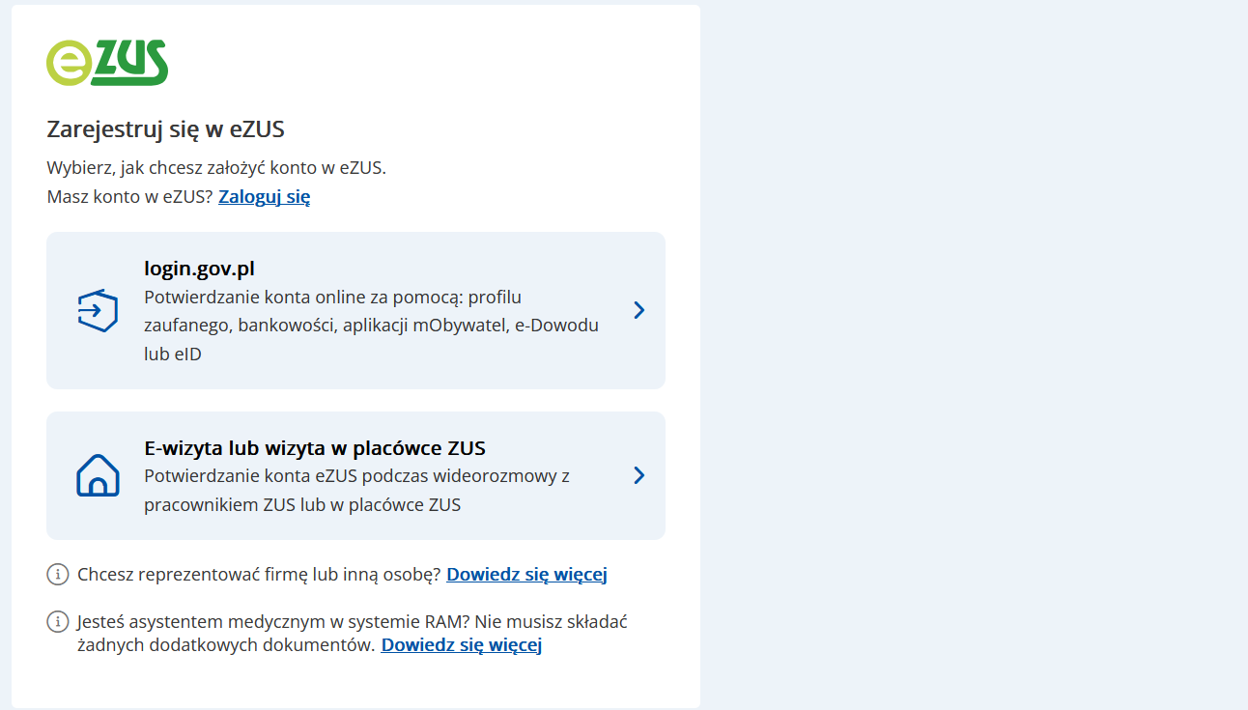This screenshot has width=1248, height=710.
Task: Click the heading Zarejestruj się w eZUS
Action: [165, 129]
